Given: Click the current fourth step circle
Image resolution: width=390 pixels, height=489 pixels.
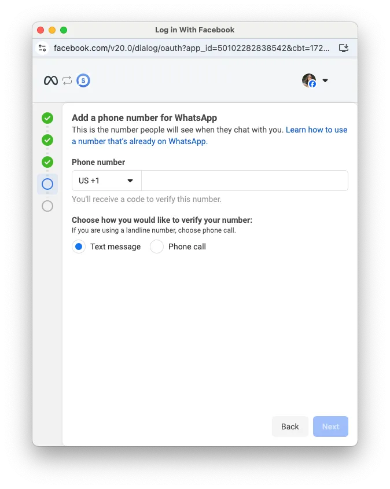Looking at the screenshot, I should [47, 184].
